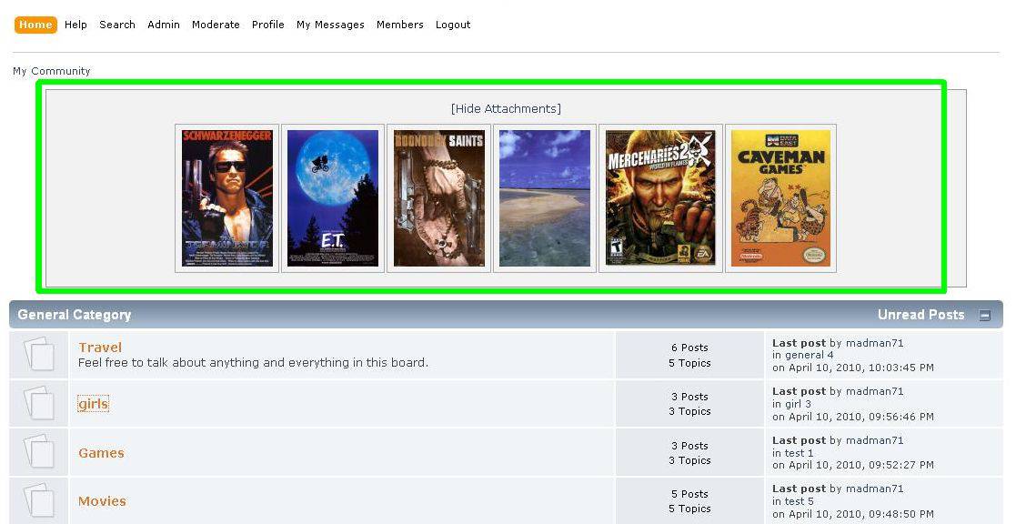Click the '6 Posts' count for Travel

pos(689,348)
